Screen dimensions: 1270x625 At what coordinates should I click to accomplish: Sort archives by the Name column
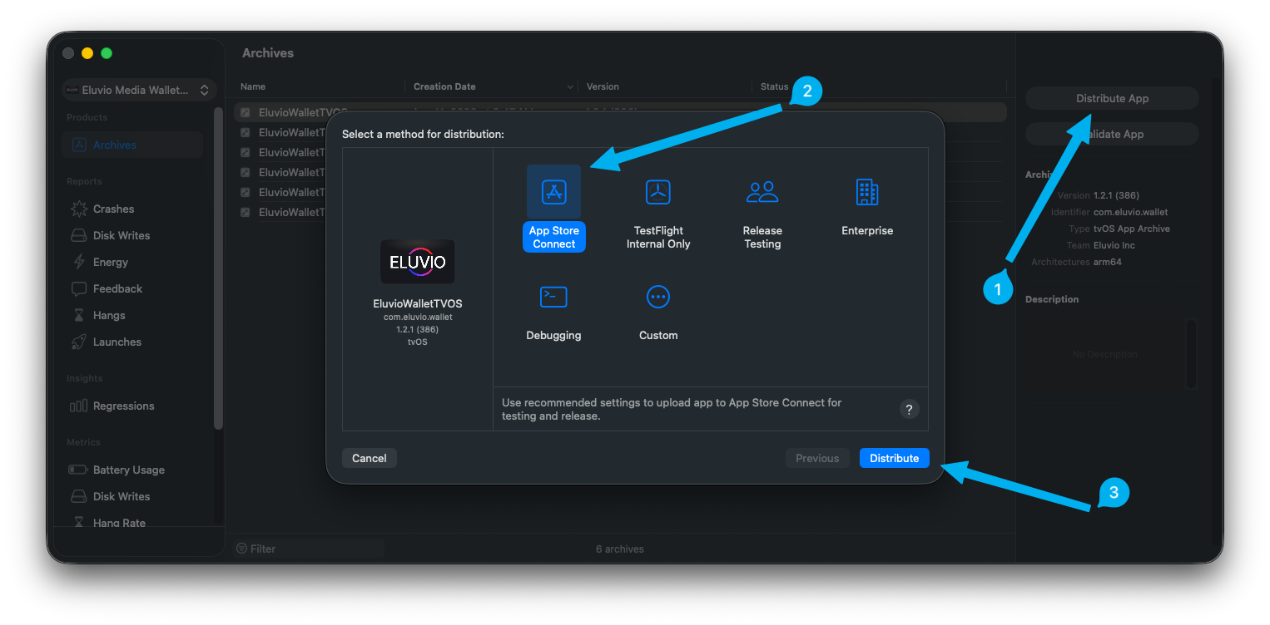(x=320, y=86)
